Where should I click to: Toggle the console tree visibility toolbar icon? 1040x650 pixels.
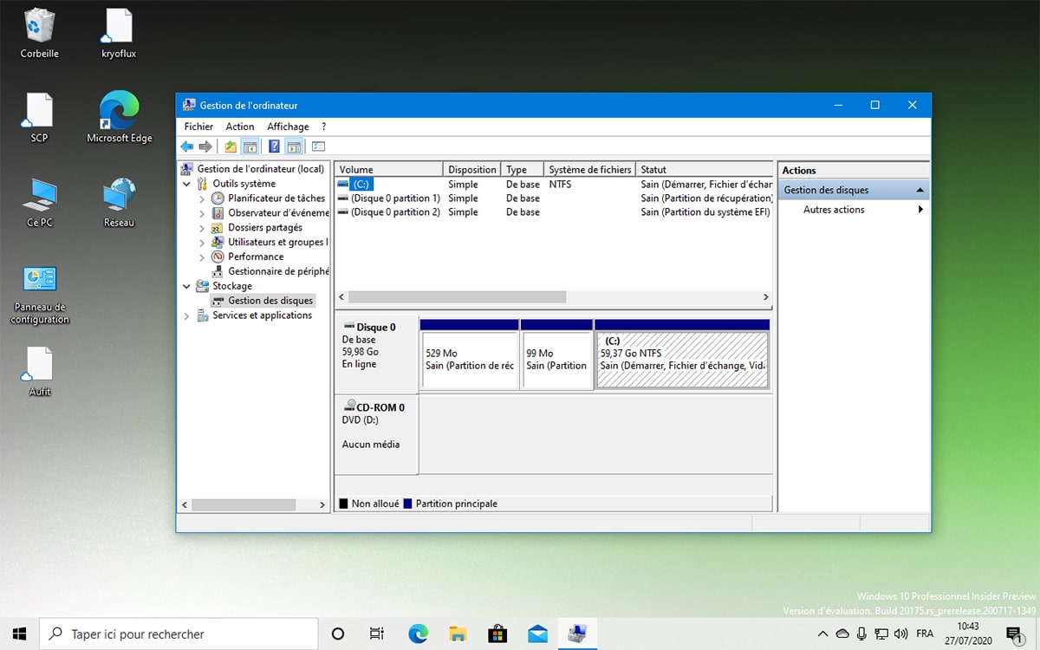(x=250, y=146)
